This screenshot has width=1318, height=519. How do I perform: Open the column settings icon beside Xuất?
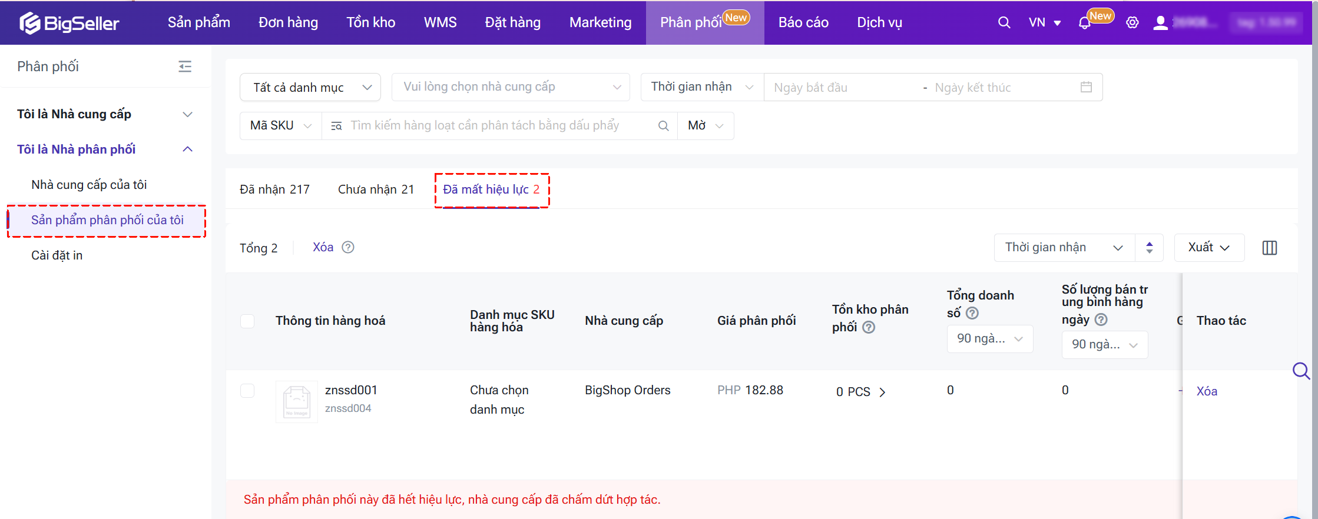coord(1269,248)
